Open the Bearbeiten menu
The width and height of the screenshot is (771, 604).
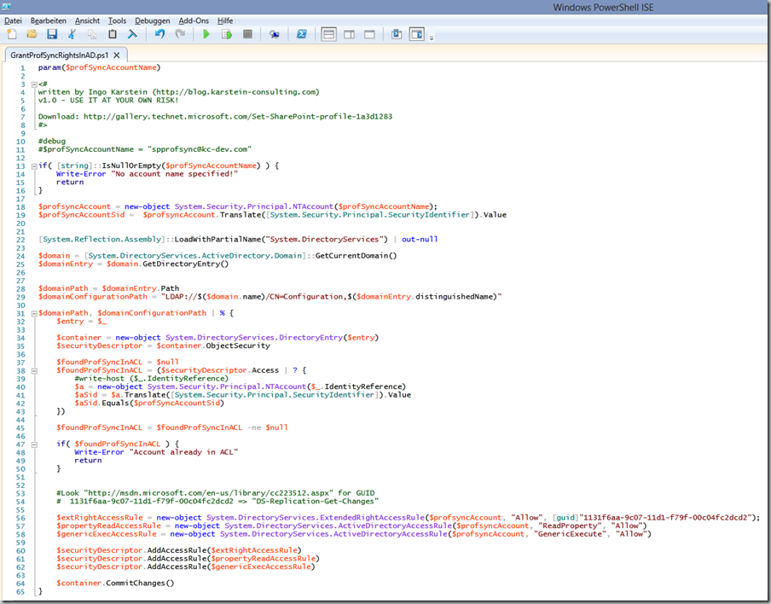pos(48,20)
